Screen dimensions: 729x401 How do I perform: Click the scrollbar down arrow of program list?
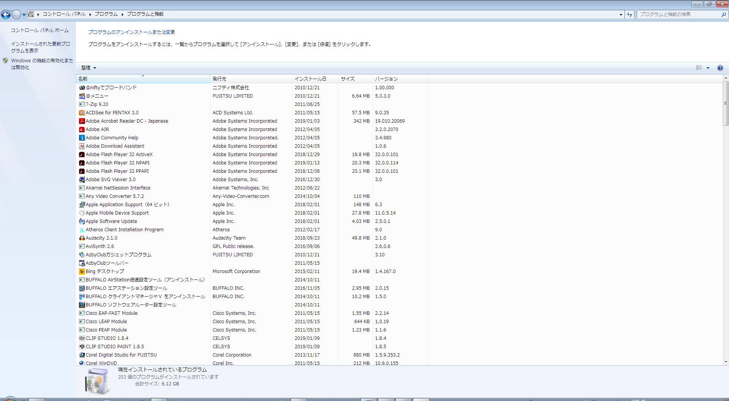click(x=726, y=362)
